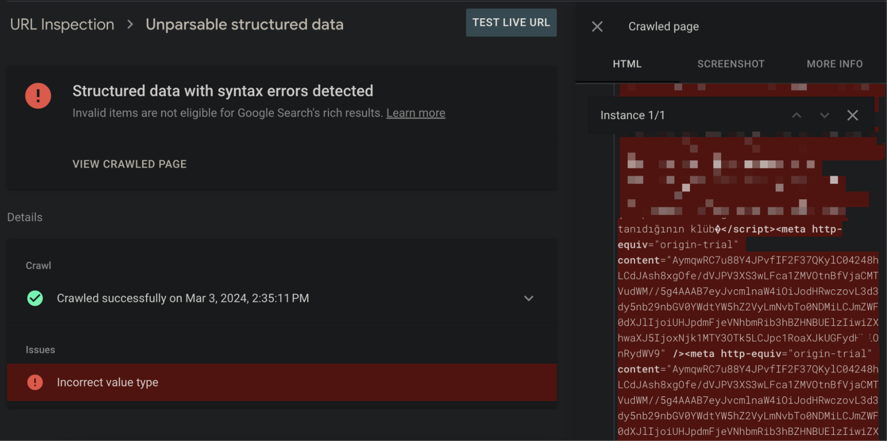Click the Crawl section label
Screen dimensions: 887x441
pos(38,265)
